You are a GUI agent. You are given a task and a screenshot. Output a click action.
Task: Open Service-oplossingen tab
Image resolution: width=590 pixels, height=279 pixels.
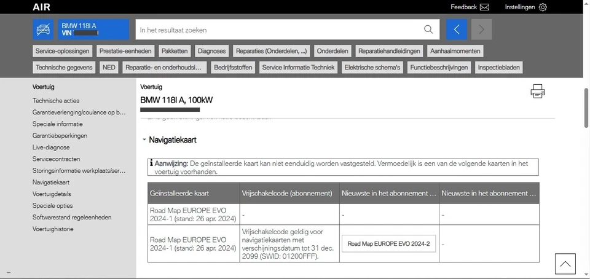(x=63, y=51)
